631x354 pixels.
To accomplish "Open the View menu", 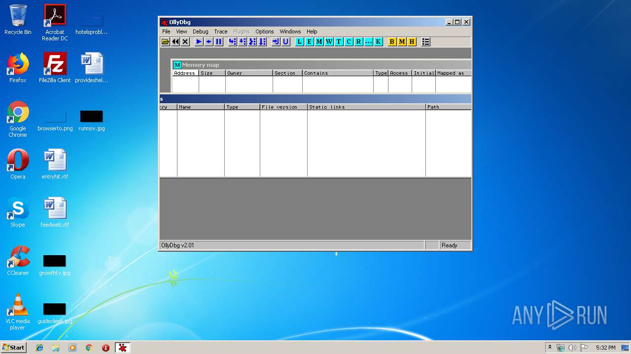I will [181, 31].
